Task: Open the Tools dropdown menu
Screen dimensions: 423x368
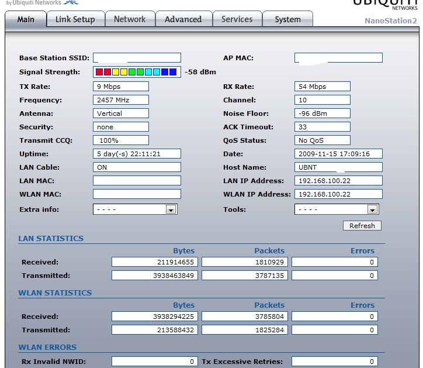Action: click(x=337, y=209)
